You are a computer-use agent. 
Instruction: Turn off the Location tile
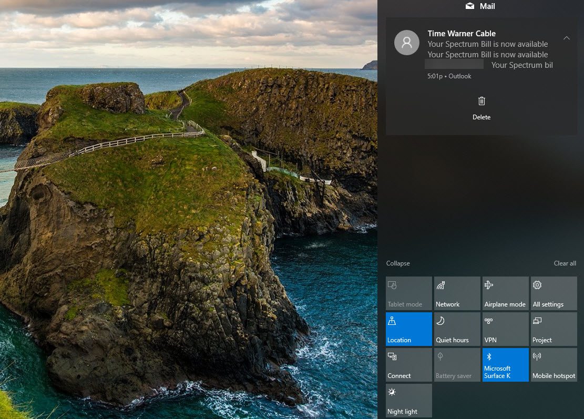coord(408,329)
